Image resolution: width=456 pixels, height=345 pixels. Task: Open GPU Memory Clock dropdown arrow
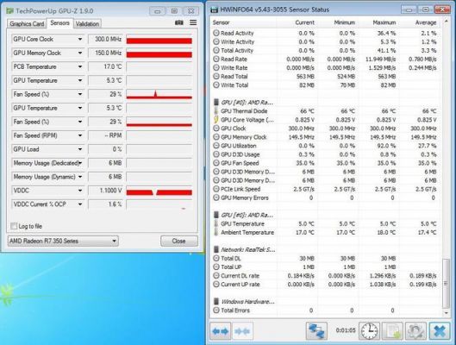[80, 53]
